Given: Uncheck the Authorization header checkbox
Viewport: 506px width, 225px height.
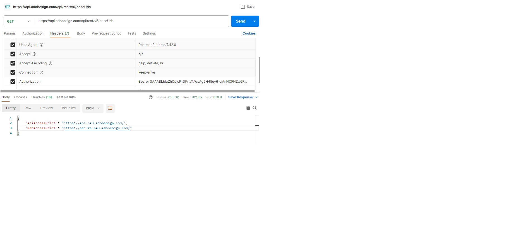Looking at the screenshot, I should point(13,82).
